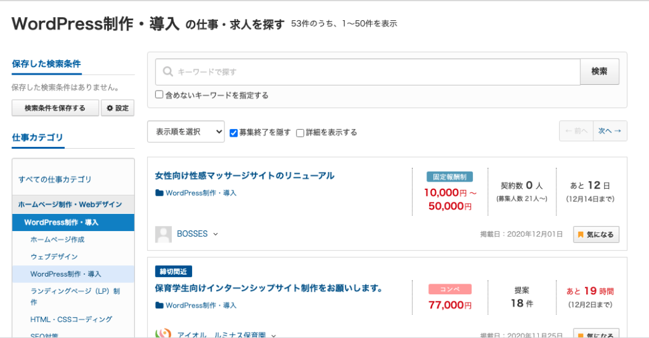Select すべての仕事カテゴリ in sidebar
This screenshot has width=649, height=338.
[55, 179]
